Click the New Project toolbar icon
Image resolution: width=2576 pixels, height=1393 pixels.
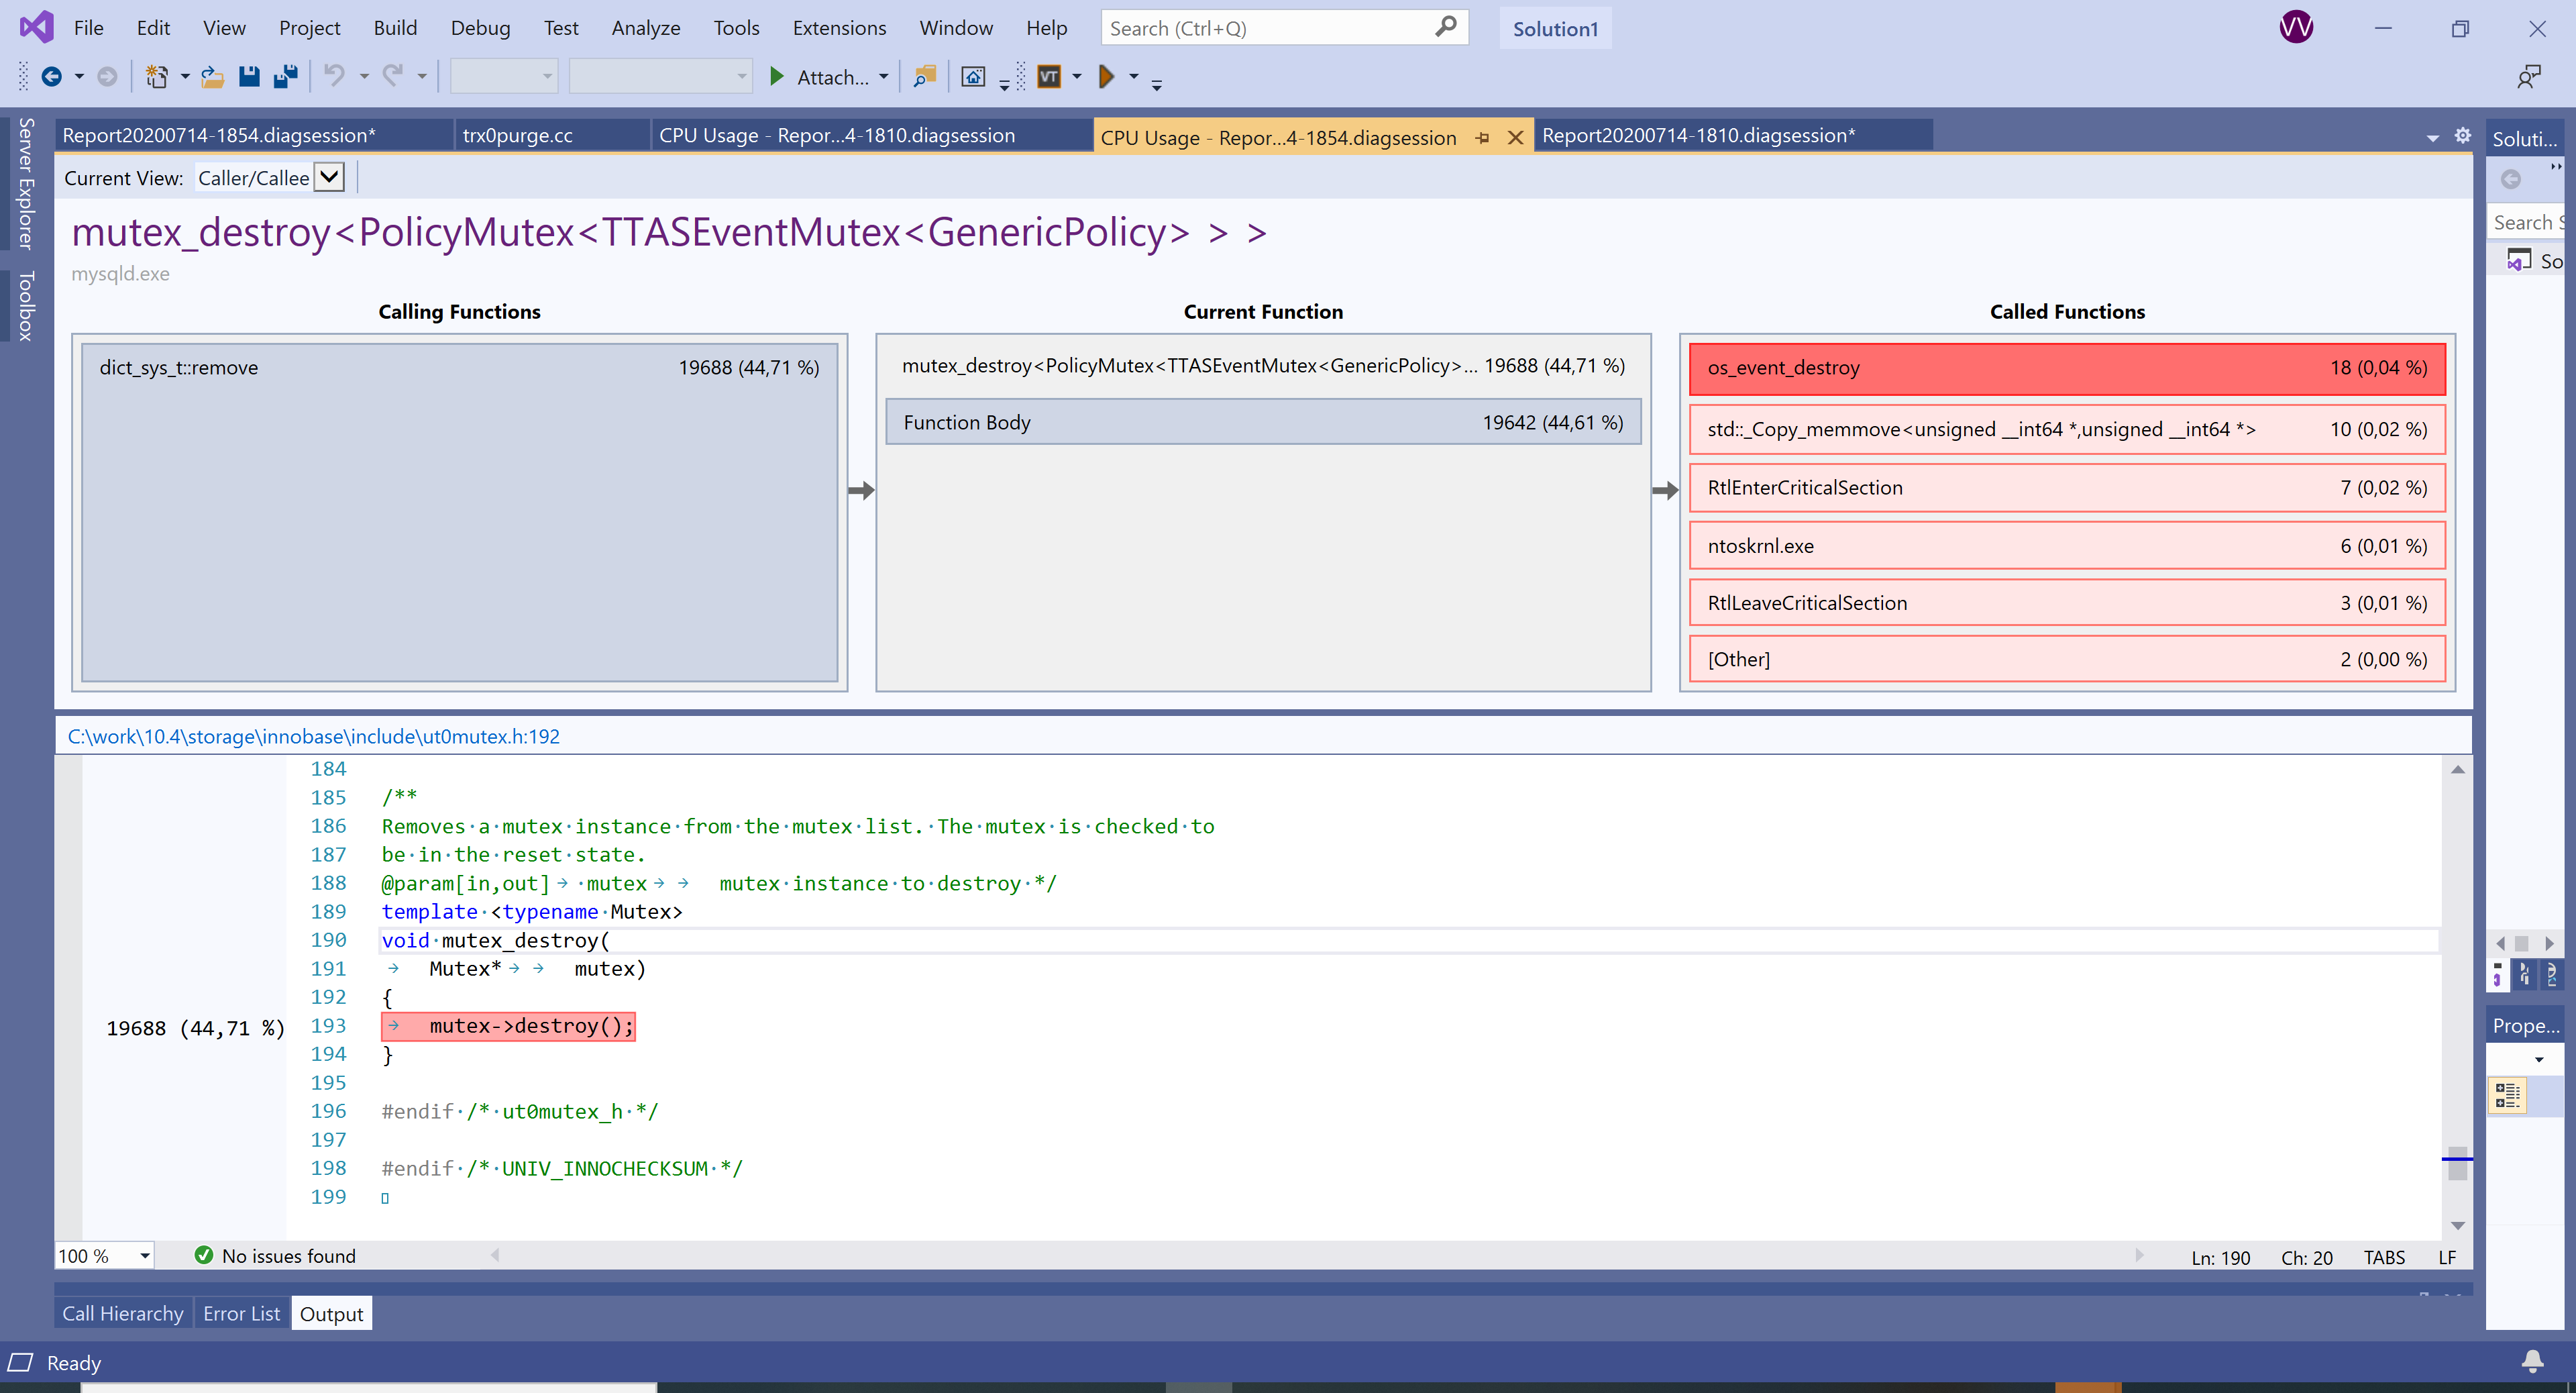(x=156, y=76)
